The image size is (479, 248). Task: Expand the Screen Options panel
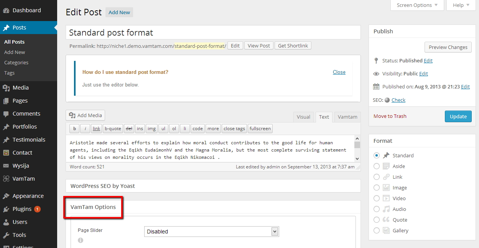(417, 5)
